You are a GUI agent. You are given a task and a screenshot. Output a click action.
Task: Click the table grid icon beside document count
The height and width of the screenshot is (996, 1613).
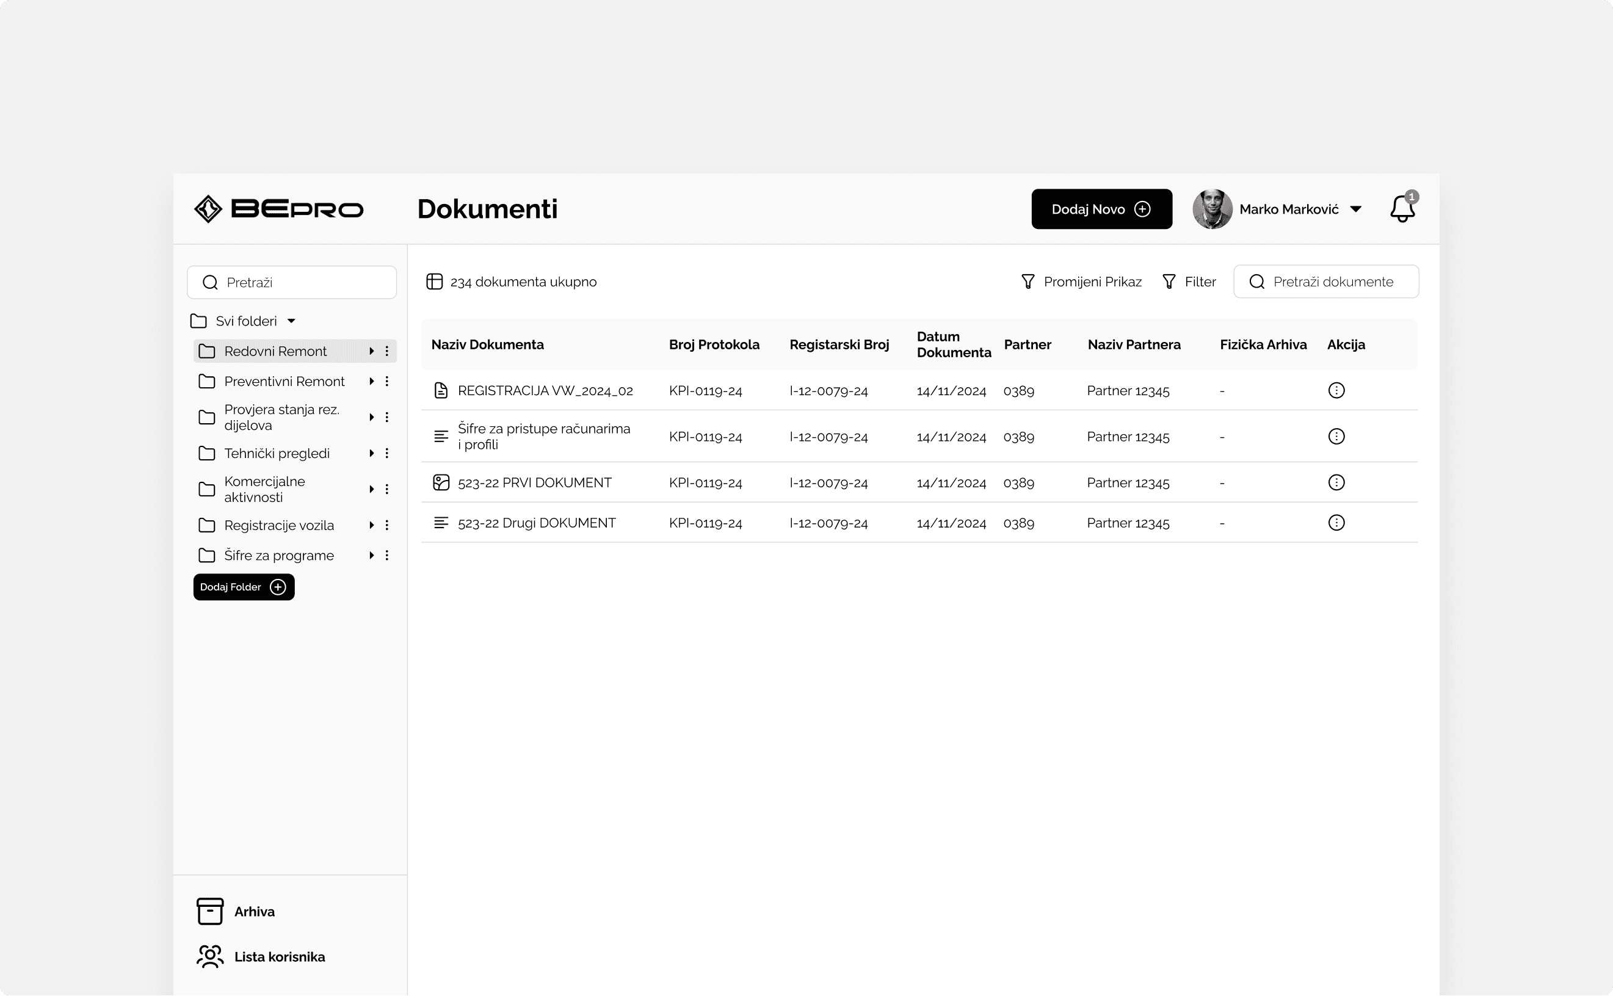pyautogui.click(x=435, y=282)
